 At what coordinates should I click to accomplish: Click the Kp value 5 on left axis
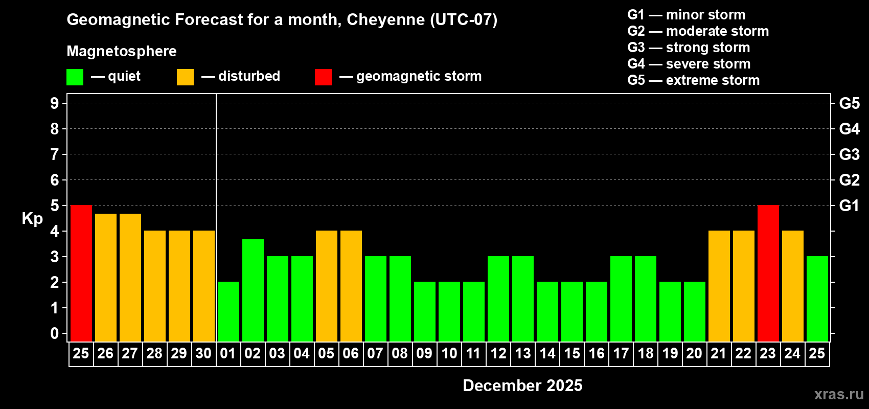pyautogui.click(x=54, y=206)
